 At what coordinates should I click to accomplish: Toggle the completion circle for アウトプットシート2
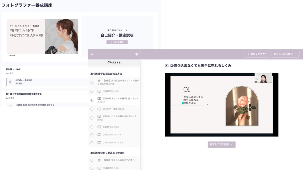tap(92, 143)
